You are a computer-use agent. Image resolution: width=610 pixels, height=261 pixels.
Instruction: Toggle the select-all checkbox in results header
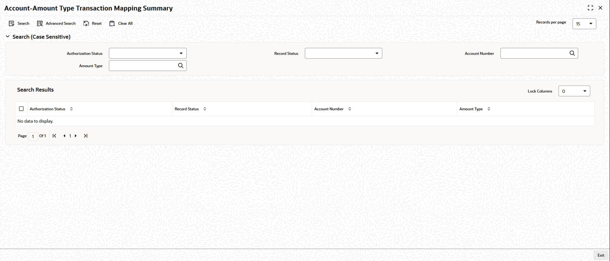[21, 109]
